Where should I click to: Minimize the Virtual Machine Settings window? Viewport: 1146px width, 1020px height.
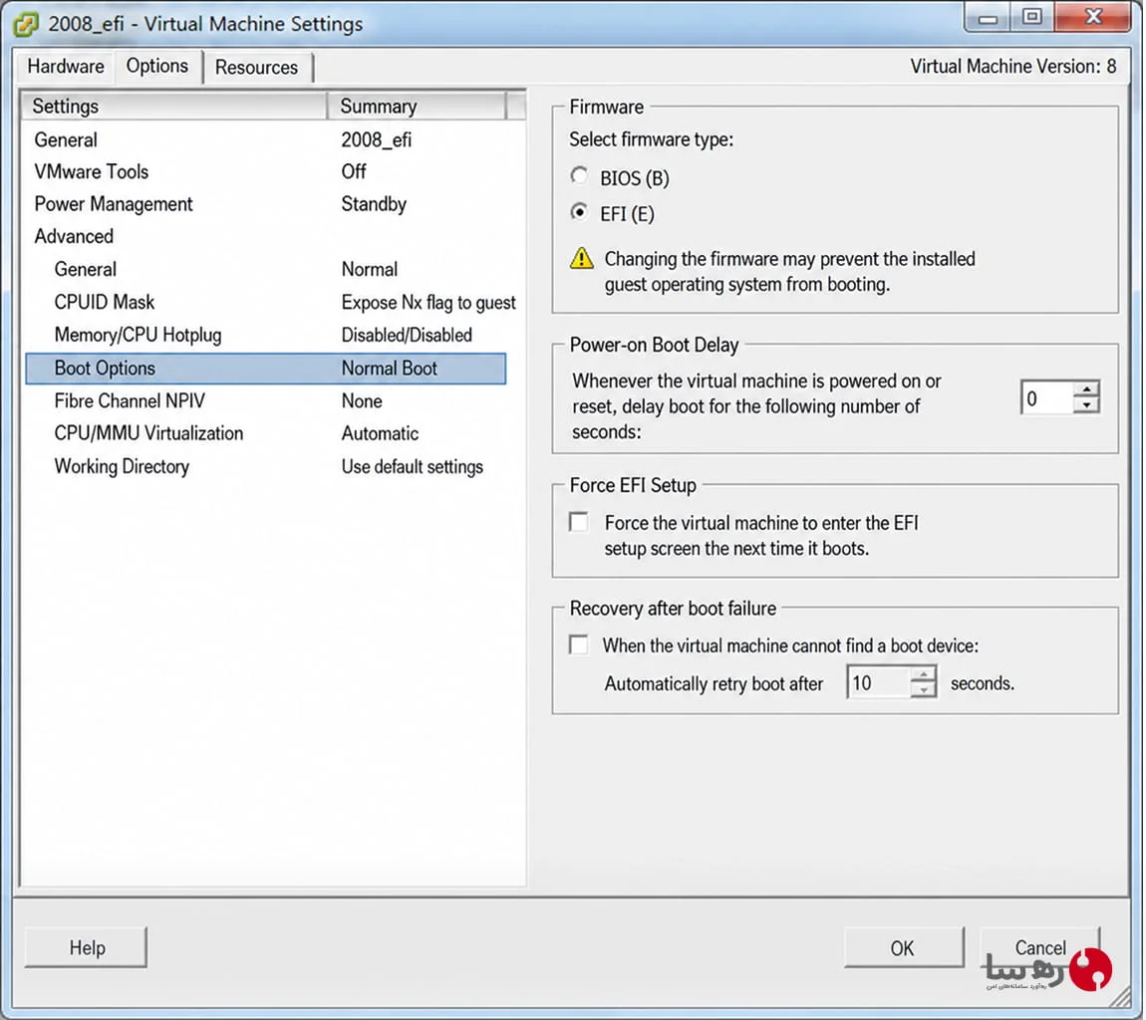click(988, 18)
